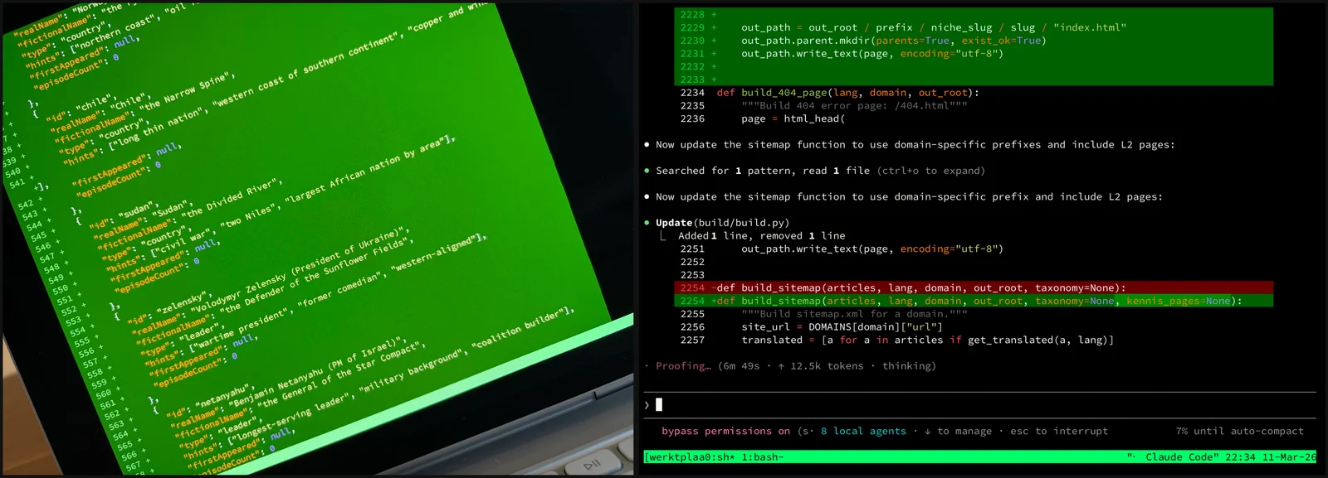This screenshot has width=1328, height=478.
Task: Click the added green line with kennis_pages=None
Action: tap(974, 301)
